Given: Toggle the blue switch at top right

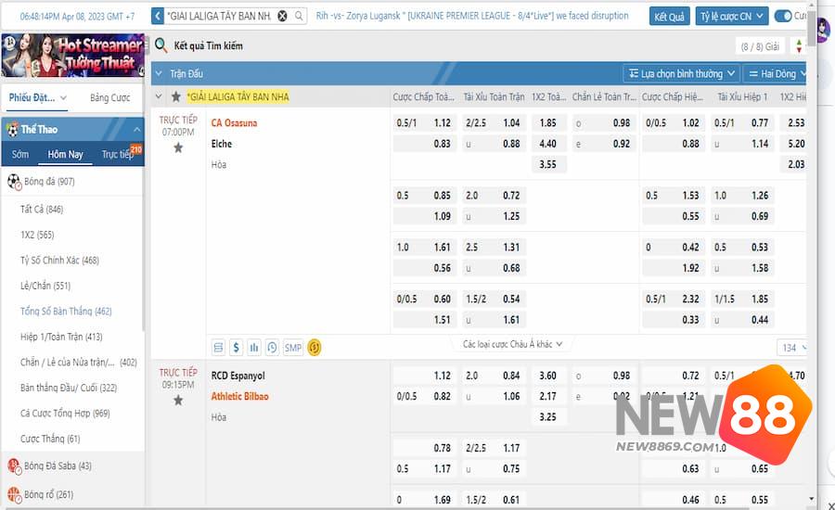Looking at the screenshot, I should (x=783, y=17).
